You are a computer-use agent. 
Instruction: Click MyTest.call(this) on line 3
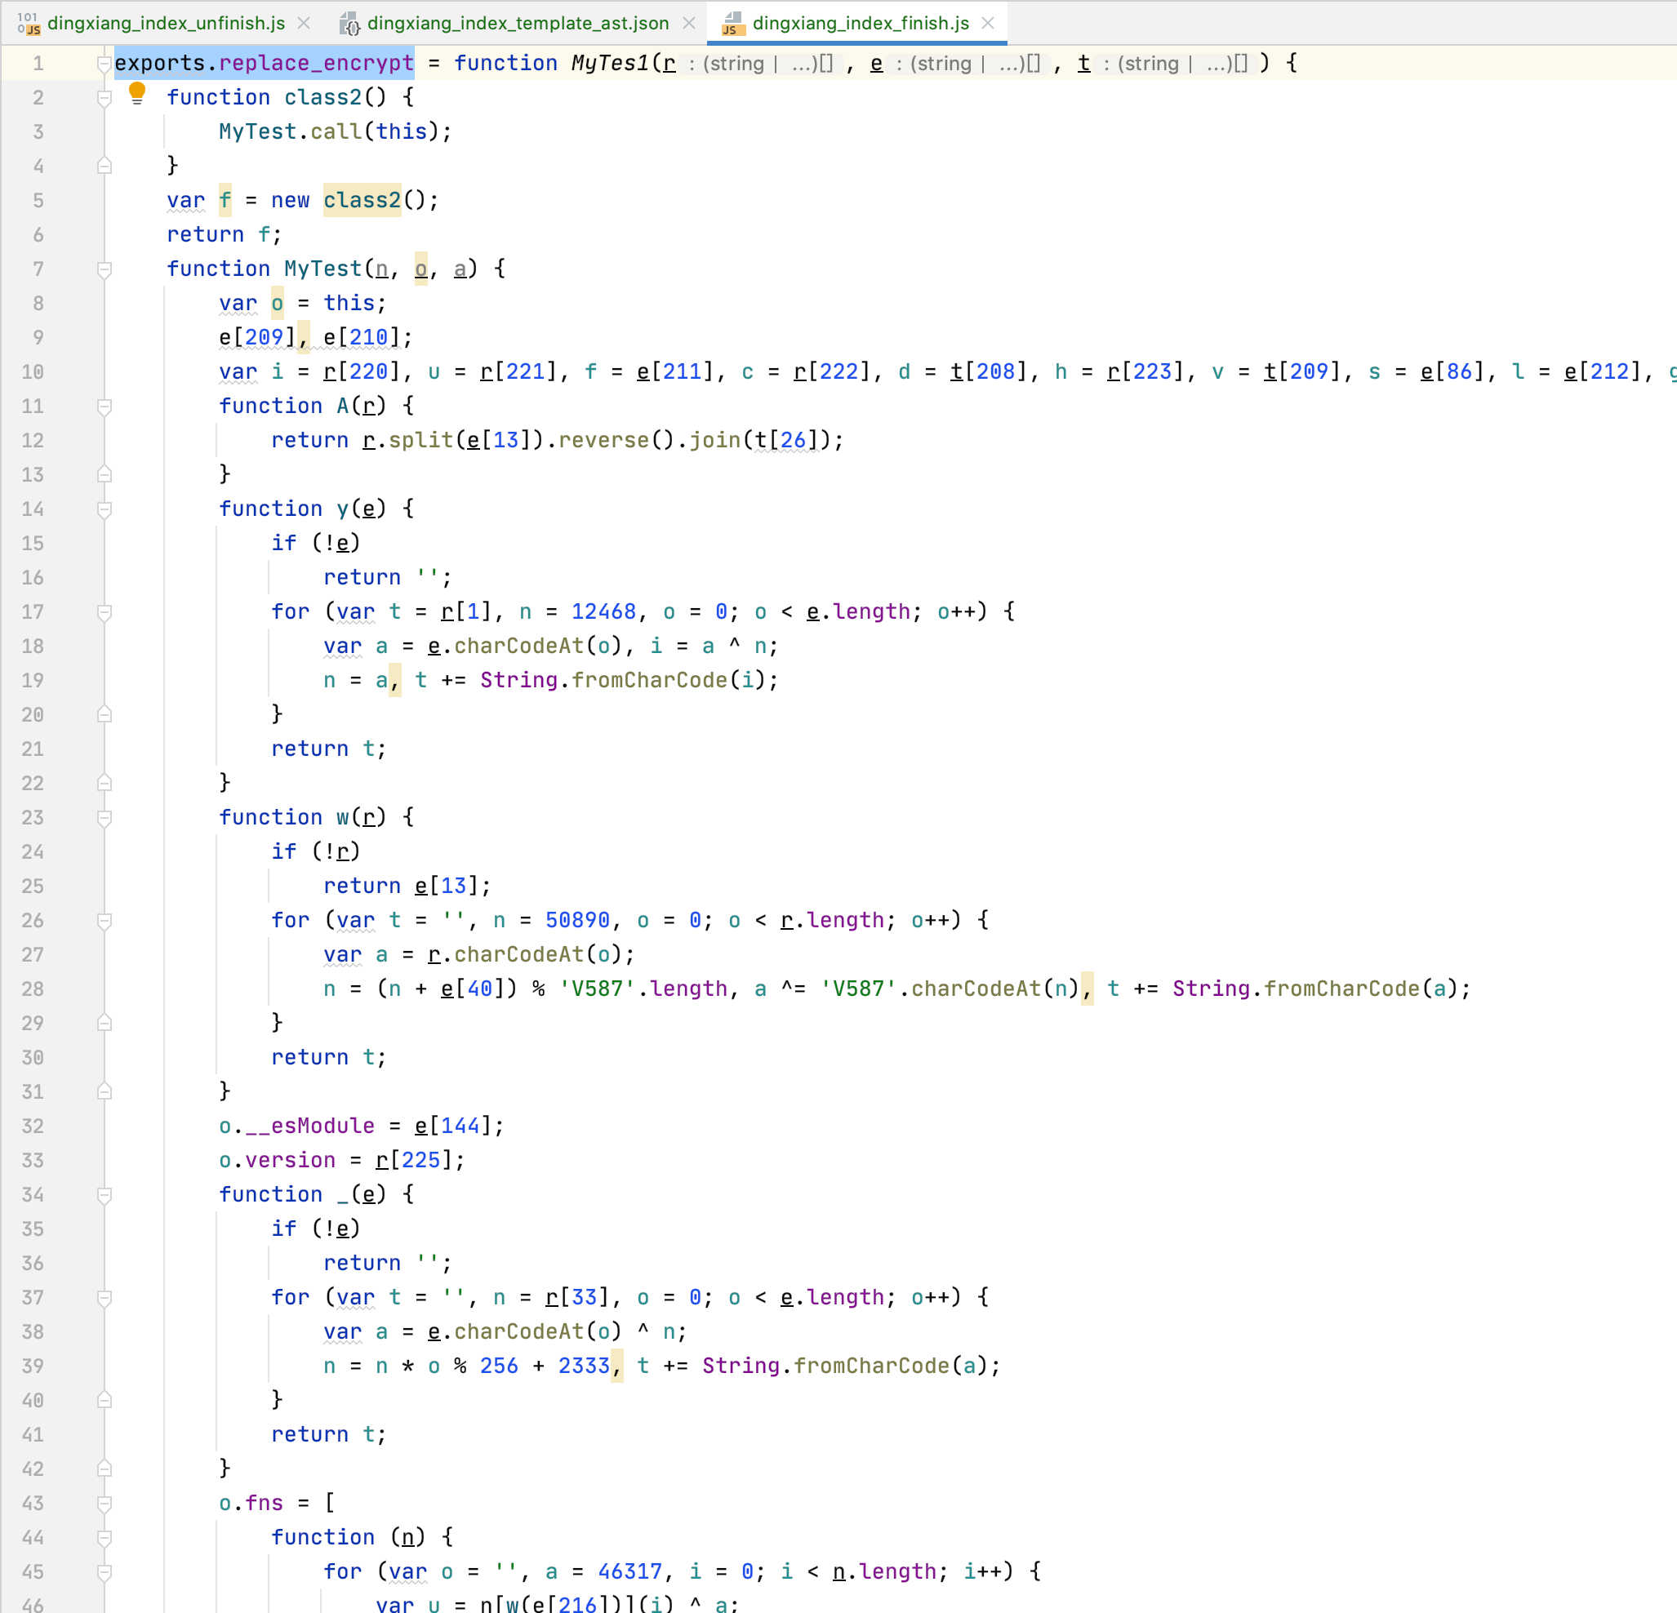336,131
